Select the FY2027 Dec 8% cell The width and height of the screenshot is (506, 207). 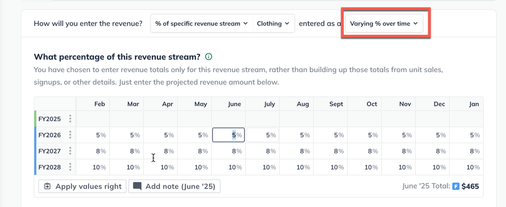click(x=432, y=151)
